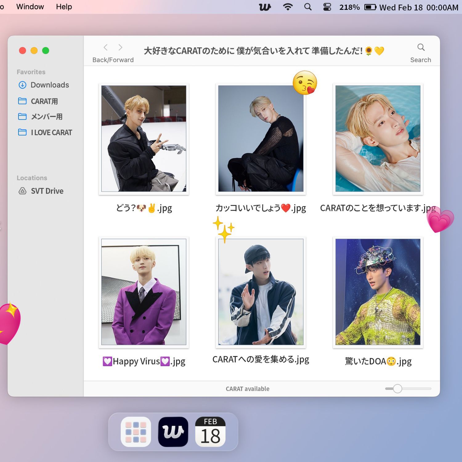Open the Help menu
The width and height of the screenshot is (462, 462).
click(64, 7)
